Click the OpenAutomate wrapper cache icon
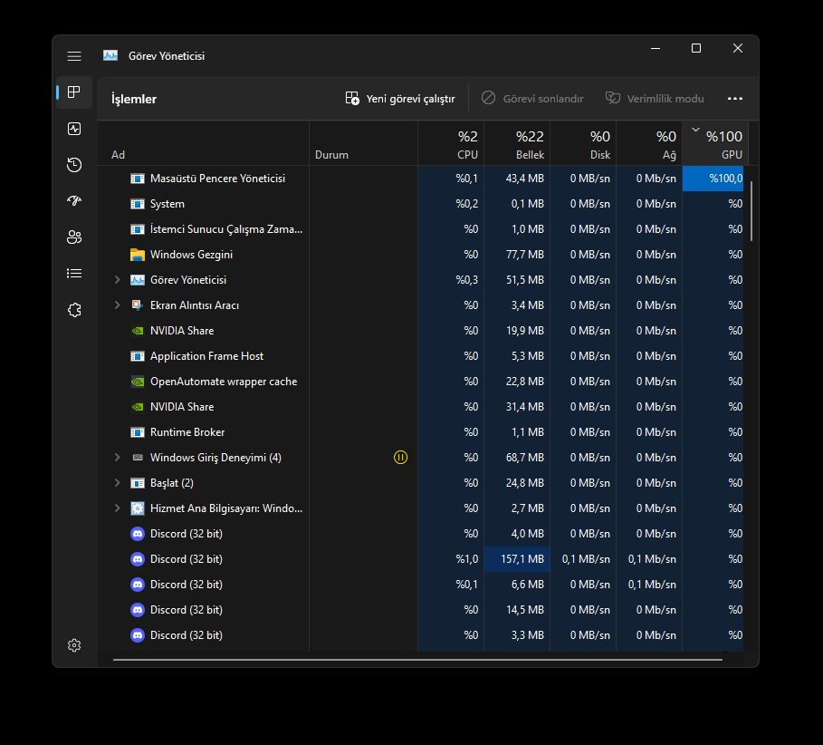Viewport: 823px width, 745px height. pyautogui.click(x=138, y=382)
